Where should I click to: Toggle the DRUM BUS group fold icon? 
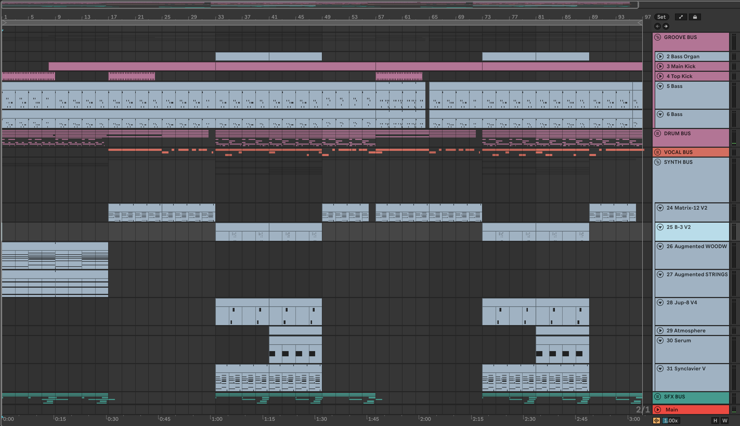[658, 133]
